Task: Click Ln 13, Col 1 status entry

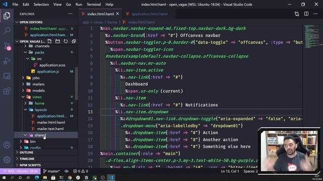Action: [x=230, y=171]
